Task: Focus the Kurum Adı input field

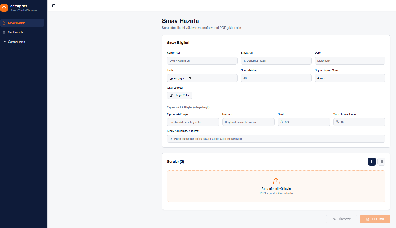Action: coord(202,61)
